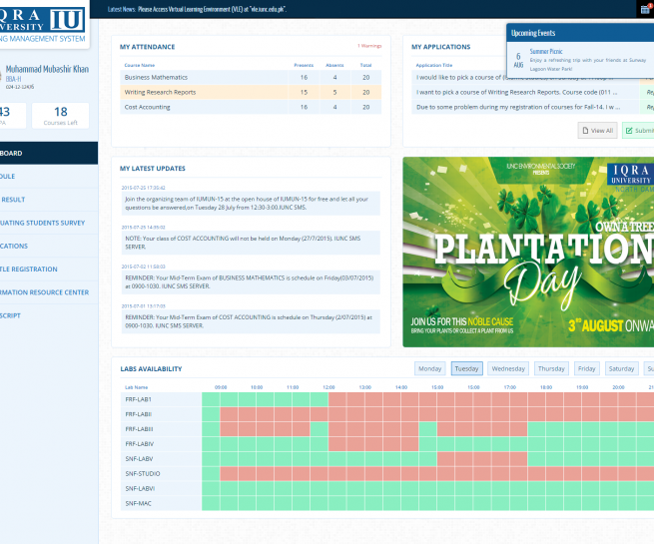Select Friday in Labs Availability
Viewport: 654px width, 544px height.
pos(587,368)
